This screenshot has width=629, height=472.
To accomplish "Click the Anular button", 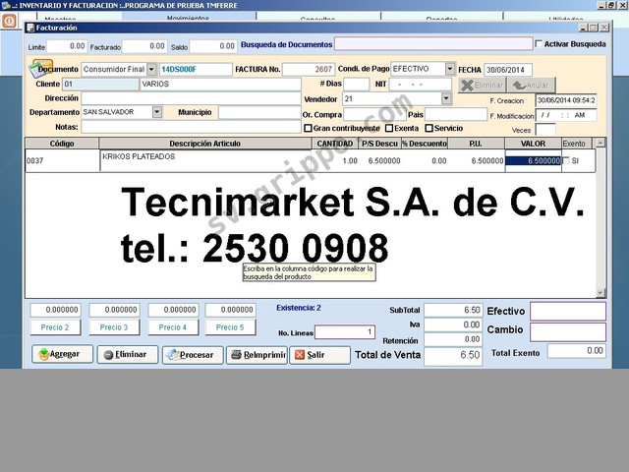I will click(532, 86).
